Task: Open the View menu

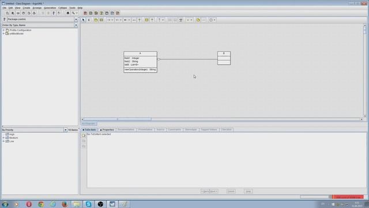Action: tap(18, 8)
